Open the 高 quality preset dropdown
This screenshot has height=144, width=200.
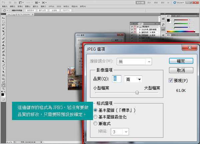click(133, 79)
